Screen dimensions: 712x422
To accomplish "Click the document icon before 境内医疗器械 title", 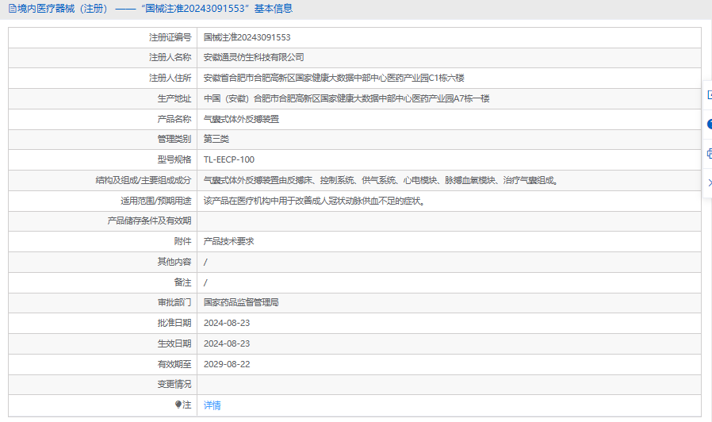I will click(x=12, y=9).
